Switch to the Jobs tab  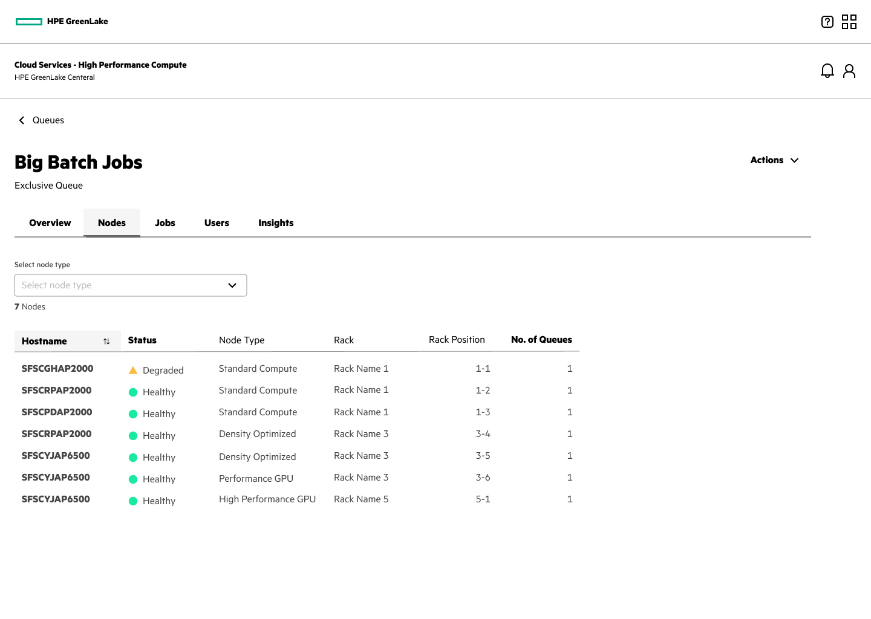click(165, 223)
